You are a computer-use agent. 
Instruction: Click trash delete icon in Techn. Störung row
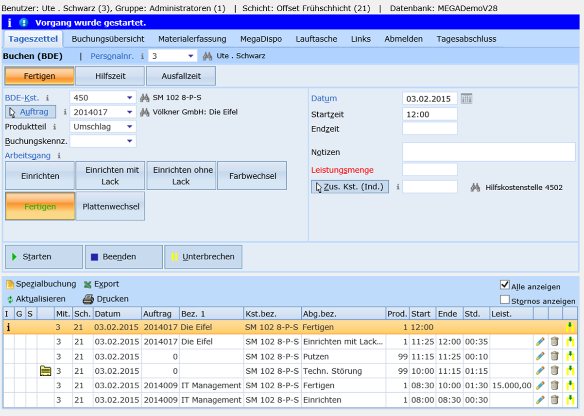[554, 371]
